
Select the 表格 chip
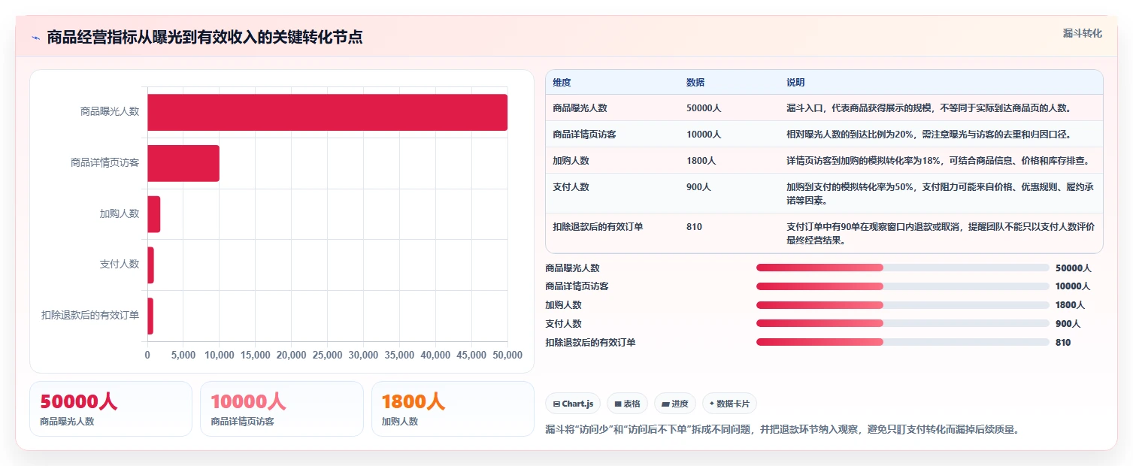tap(627, 404)
